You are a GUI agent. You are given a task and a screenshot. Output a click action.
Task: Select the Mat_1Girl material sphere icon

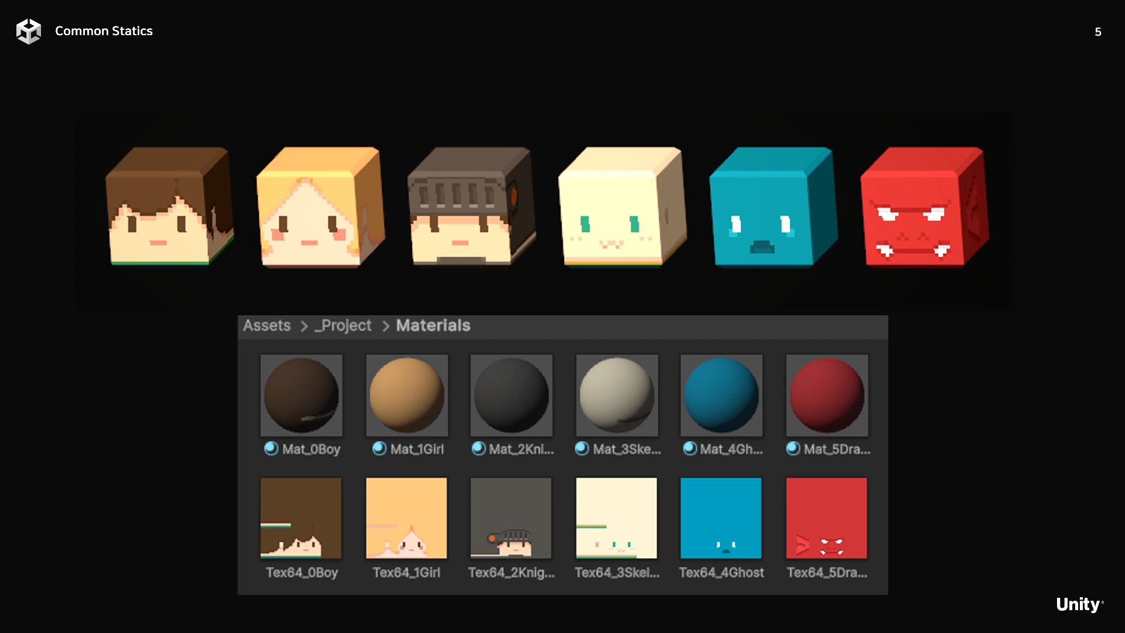point(407,395)
